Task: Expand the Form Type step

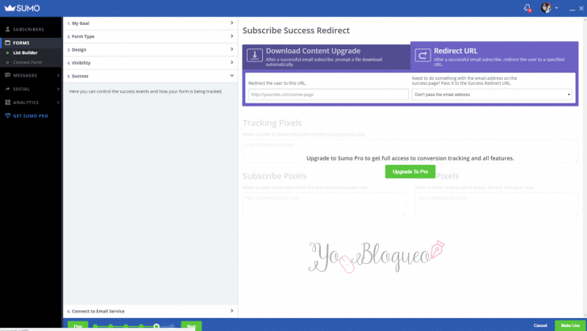Action: 150,36
